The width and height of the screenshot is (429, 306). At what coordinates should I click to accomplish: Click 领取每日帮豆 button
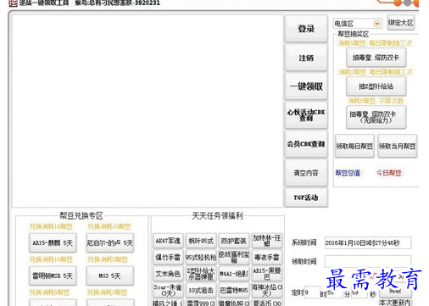[354, 146]
